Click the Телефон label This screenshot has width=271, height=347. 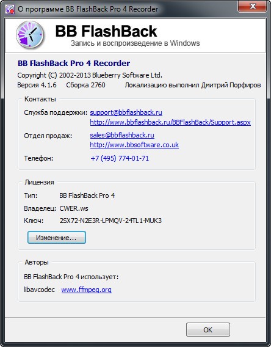tap(38, 158)
